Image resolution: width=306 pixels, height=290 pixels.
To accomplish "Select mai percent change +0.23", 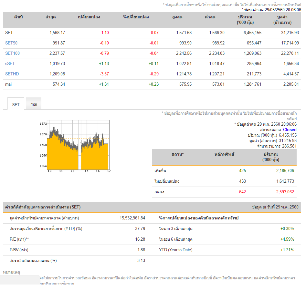I will click(153, 84).
